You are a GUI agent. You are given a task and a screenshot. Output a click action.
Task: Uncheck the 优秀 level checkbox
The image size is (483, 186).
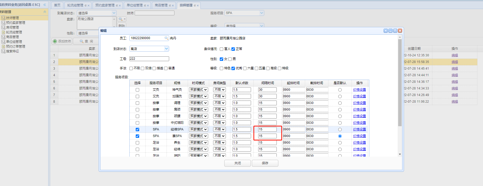(x=233, y=68)
